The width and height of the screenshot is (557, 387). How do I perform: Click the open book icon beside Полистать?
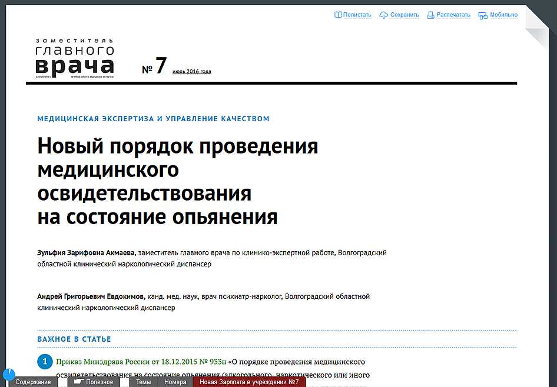click(338, 15)
